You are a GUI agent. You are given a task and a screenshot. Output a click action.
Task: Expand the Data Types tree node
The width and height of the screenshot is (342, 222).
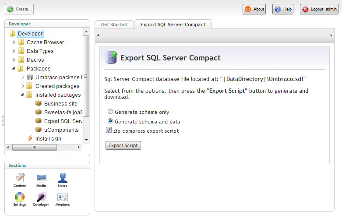14,51
